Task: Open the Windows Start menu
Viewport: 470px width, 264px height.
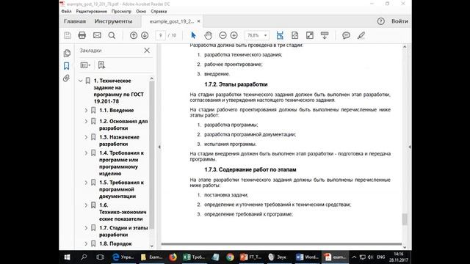Action: [x=67, y=257]
